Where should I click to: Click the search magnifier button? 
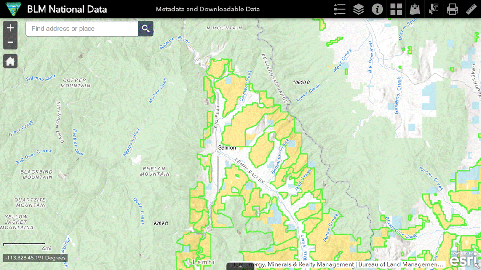[146, 29]
